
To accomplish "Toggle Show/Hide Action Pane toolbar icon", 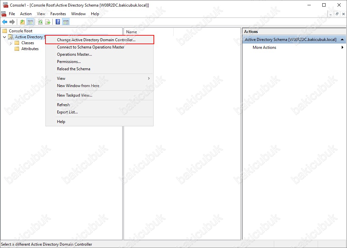I will (66, 22).
